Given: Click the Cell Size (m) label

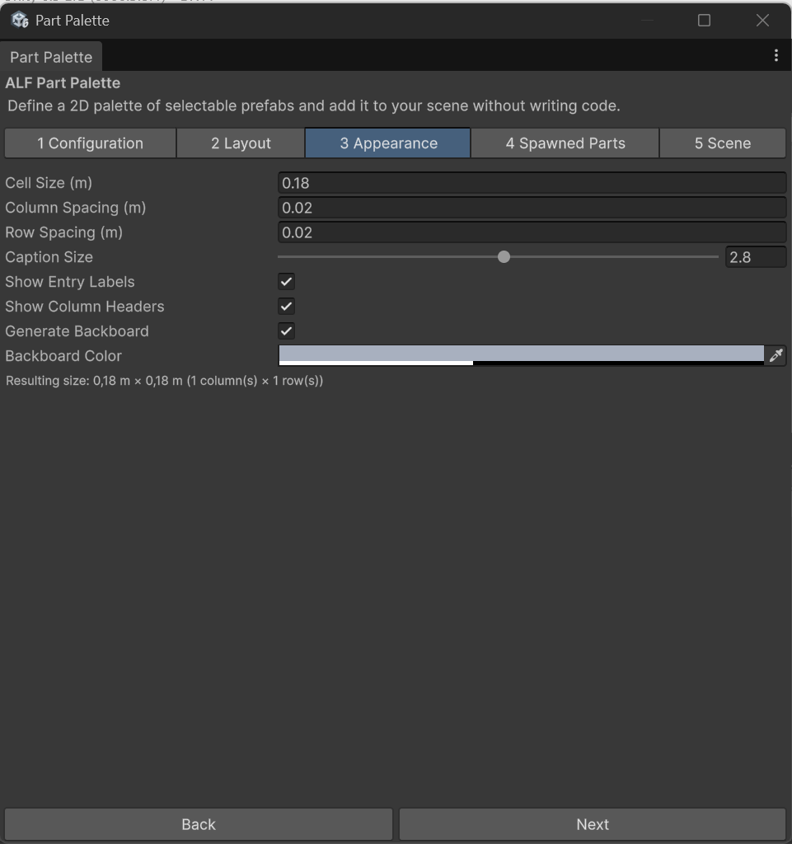Looking at the screenshot, I should 49,183.
